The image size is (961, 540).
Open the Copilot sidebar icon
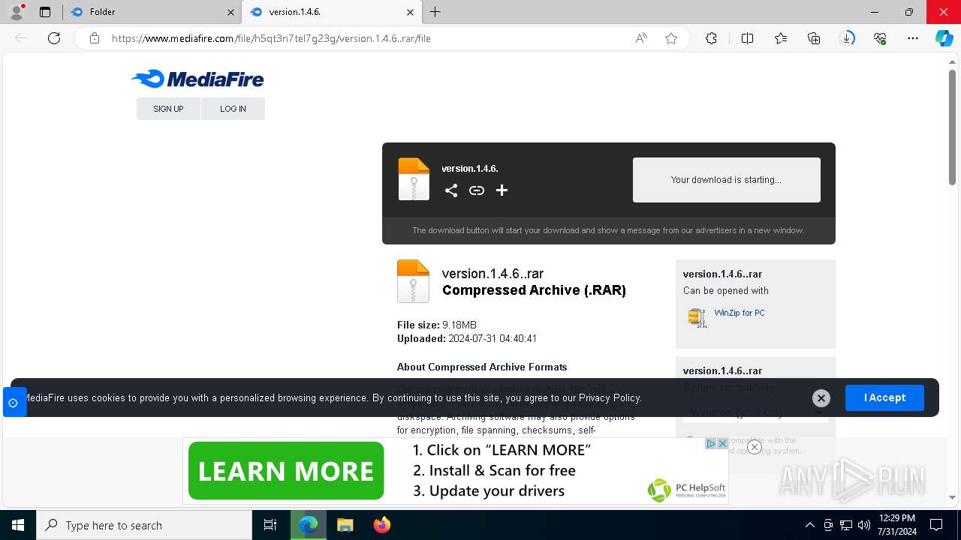944,38
